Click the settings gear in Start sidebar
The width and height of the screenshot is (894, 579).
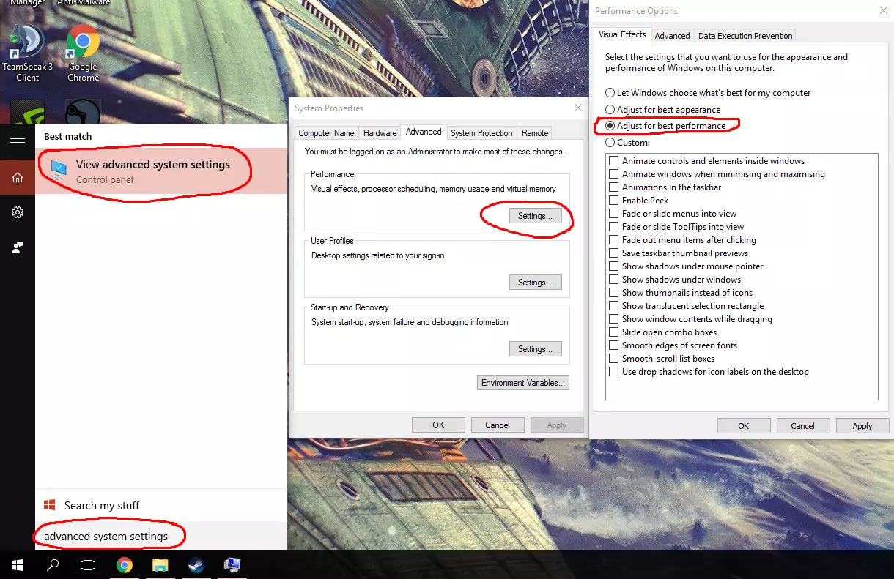tap(18, 212)
